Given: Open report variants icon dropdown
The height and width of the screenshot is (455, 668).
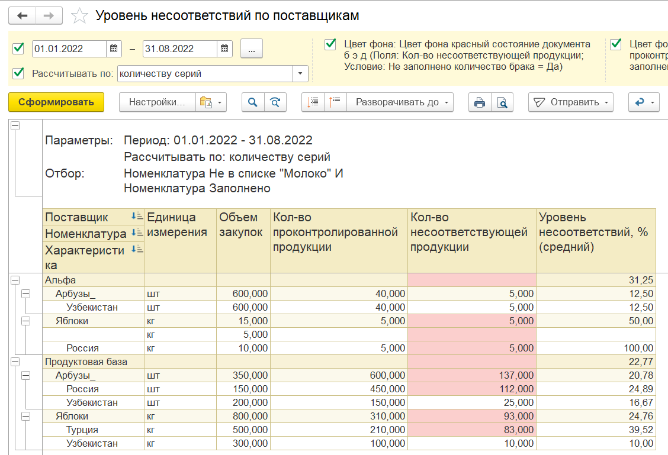Looking at the screenshot, I should (x=211, y=102).
